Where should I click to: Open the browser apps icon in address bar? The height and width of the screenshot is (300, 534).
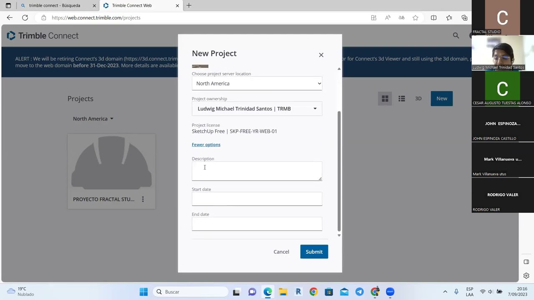(x=374, y=18)
